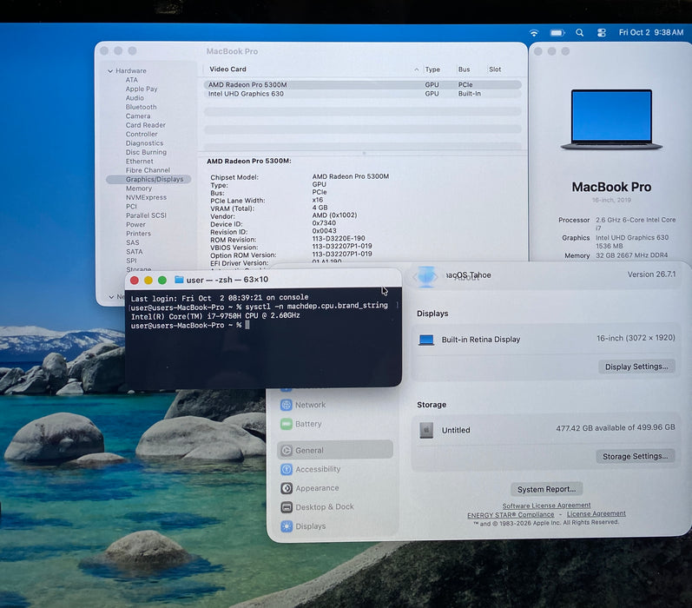The height and width of the screenshot is (608, 692).
Task: Open Software License Agreement link
Action: pos(546,506)
